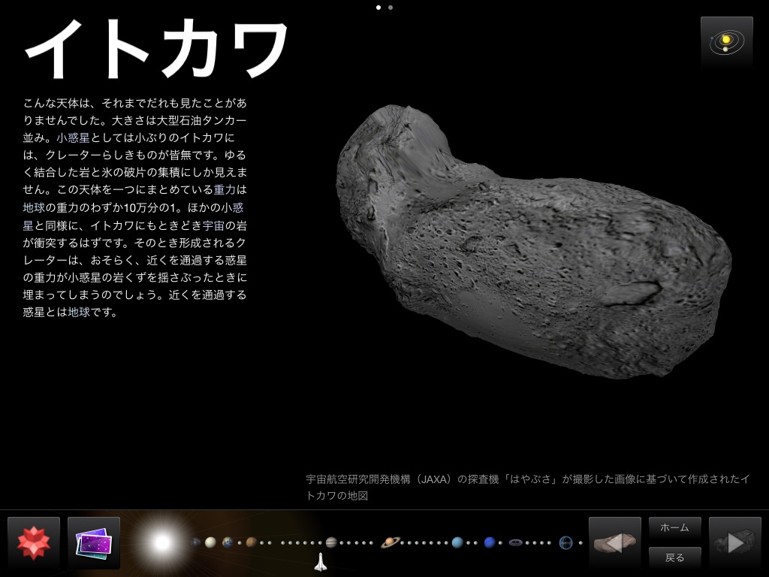Open the purple image gallery icon
The height and width of the screenshot is (577, 769).
coord(94,542)
